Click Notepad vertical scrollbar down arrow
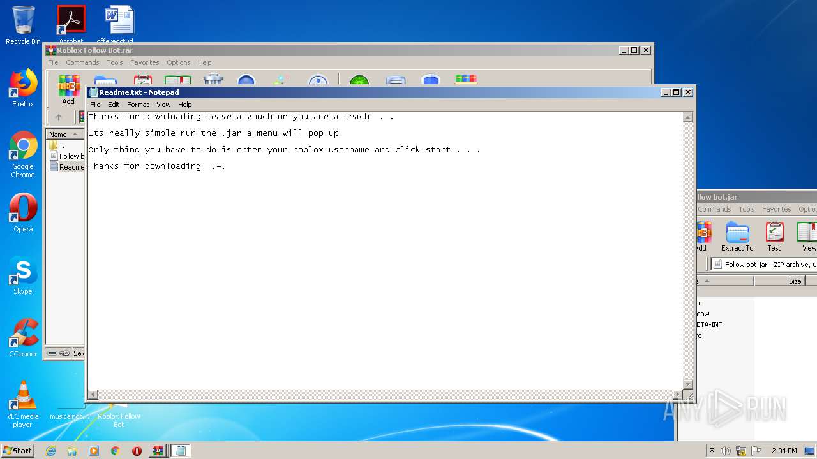Viewport: 817px width, 459px height. coord(687,384)
